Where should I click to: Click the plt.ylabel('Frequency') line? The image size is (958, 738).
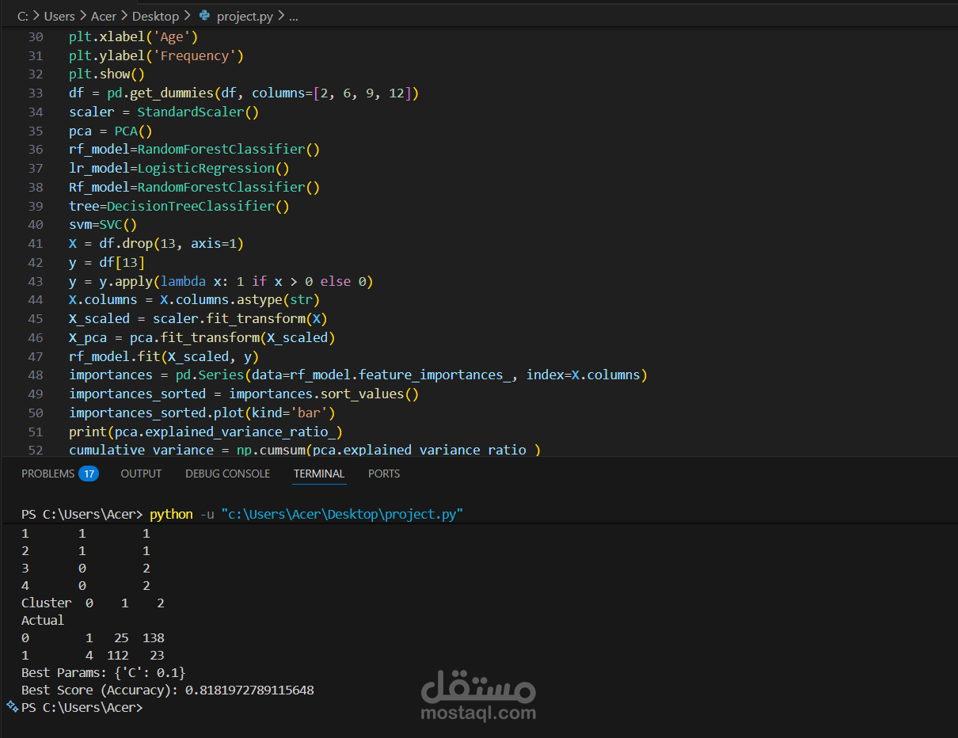point(156,55)
